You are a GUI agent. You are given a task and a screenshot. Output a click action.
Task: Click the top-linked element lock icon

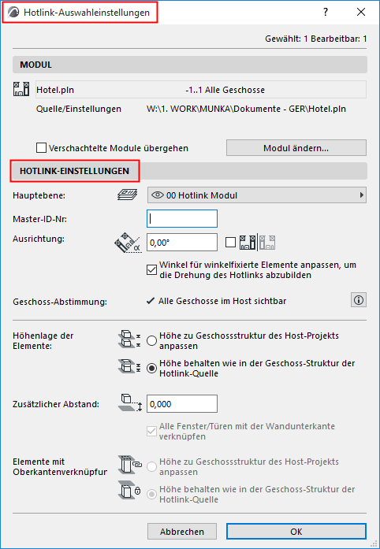pos(129,491)
